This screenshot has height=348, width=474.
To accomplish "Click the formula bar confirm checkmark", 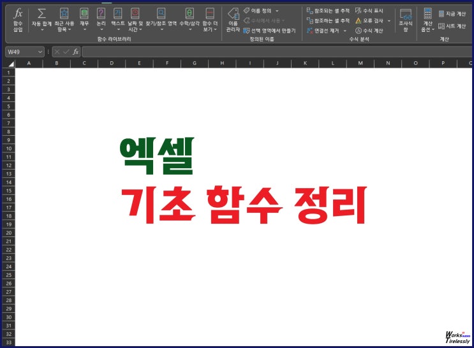I will coord(66,52).
